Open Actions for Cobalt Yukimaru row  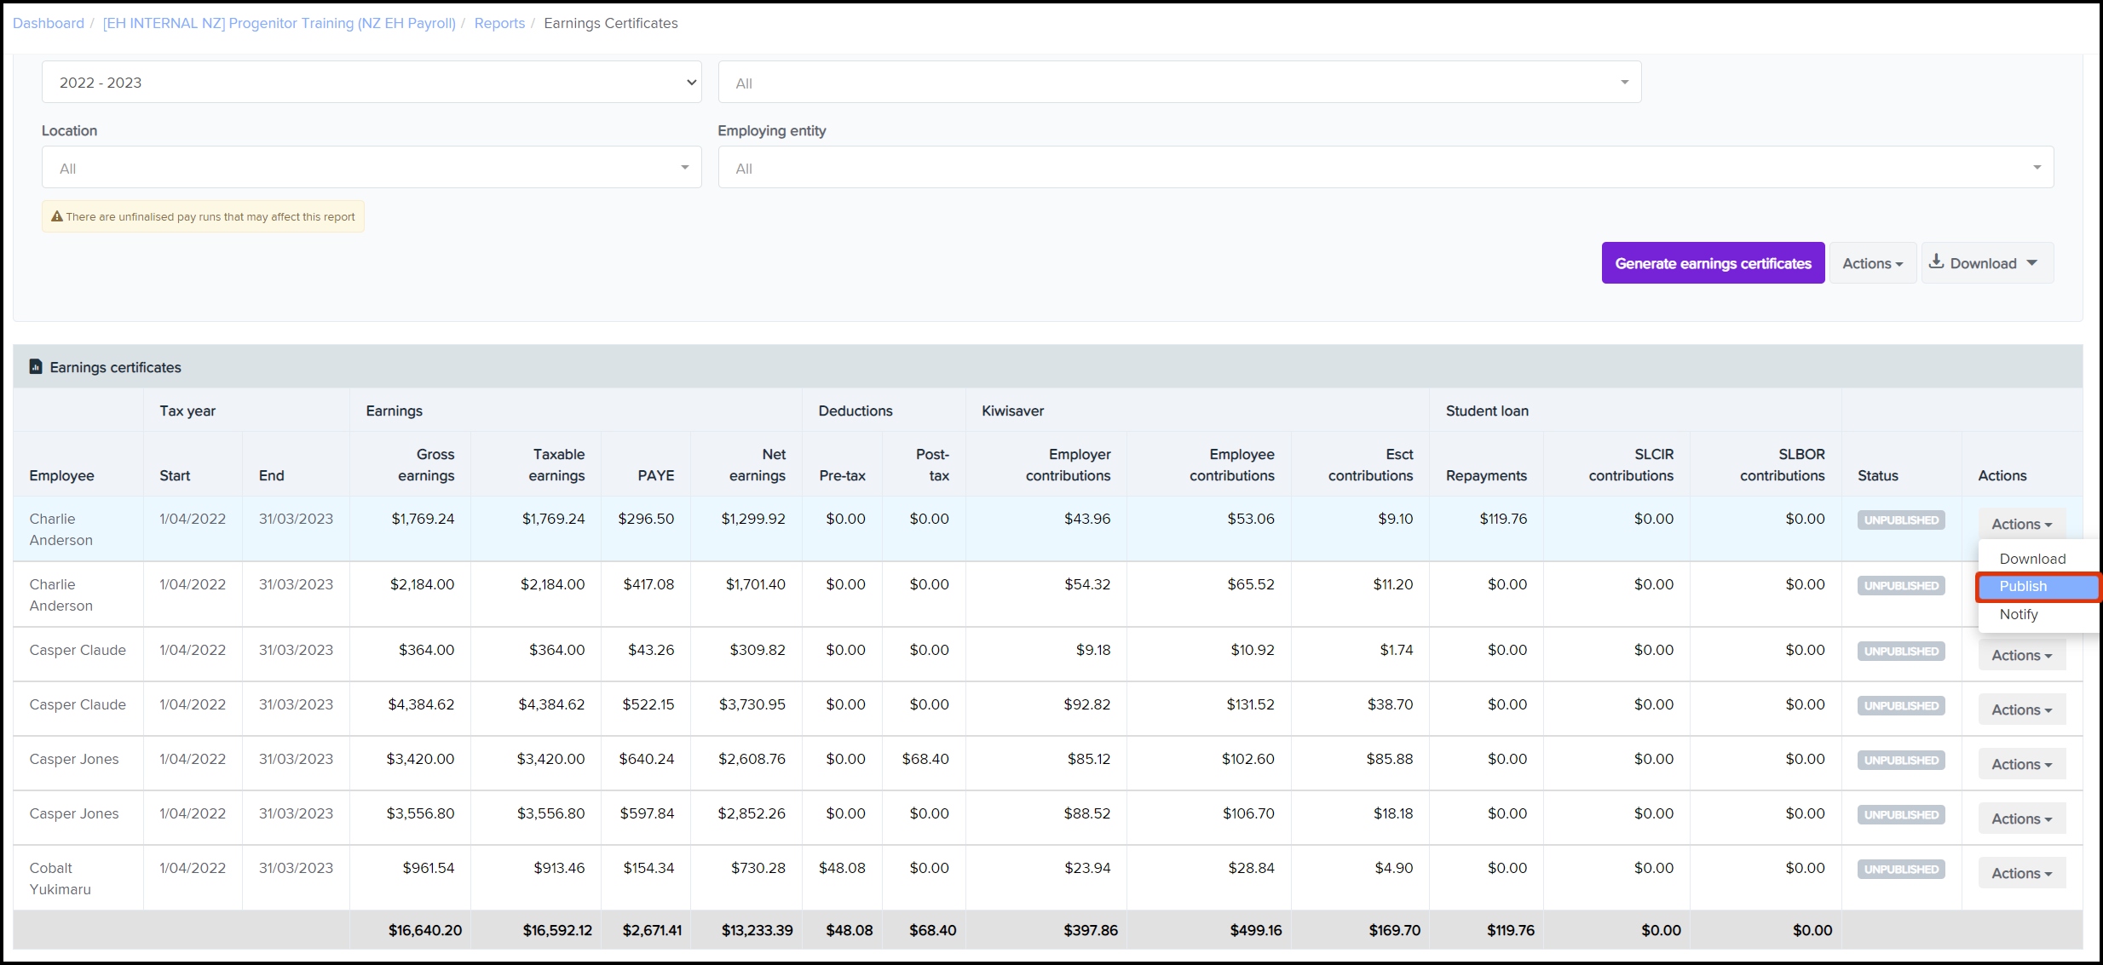[x=2021, y=873]
